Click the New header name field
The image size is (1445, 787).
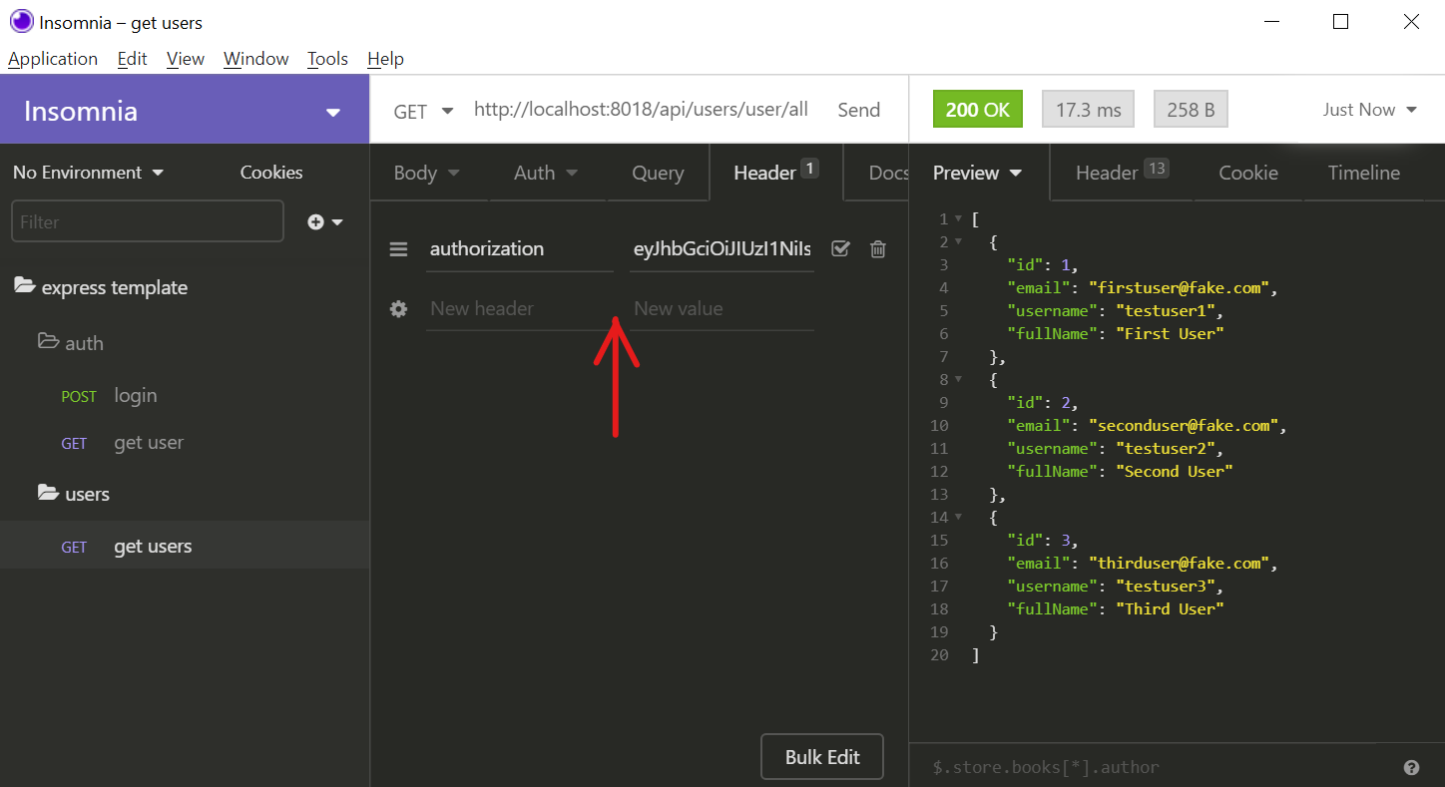pyautogui.click(x=519, y=309)
